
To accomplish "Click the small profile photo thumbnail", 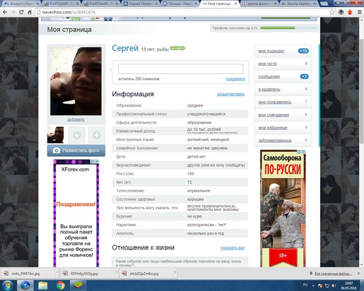I will (55, 135).
